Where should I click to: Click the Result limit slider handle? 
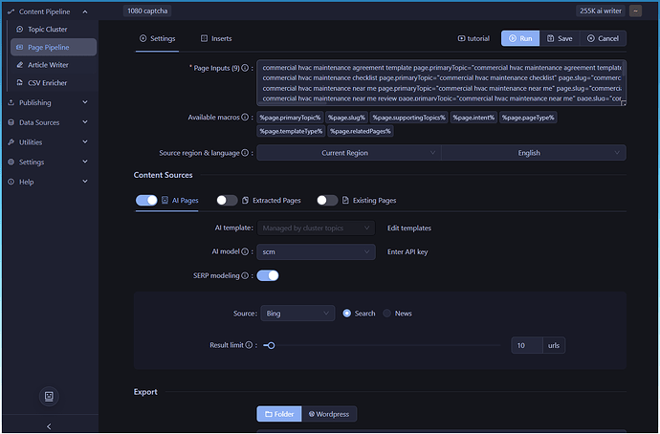(270, 345)
